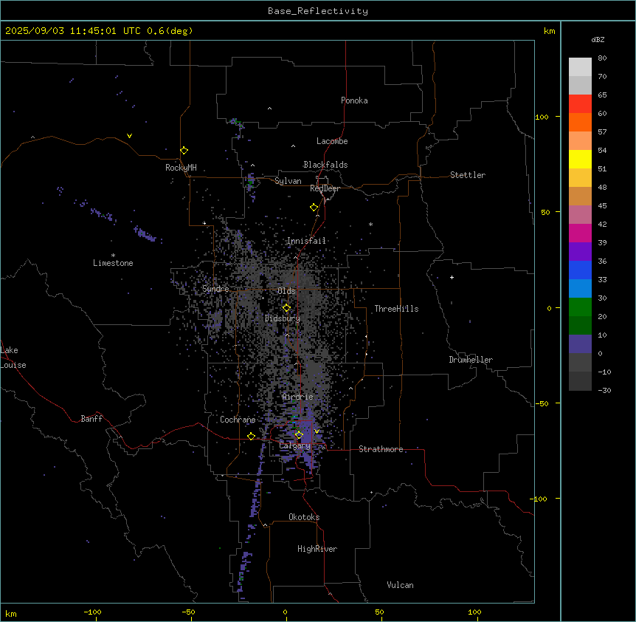Image resolution: width=636 pixels, height=622 pixels.
Task: Click the Drumheller label
Action: click(471, 360)
